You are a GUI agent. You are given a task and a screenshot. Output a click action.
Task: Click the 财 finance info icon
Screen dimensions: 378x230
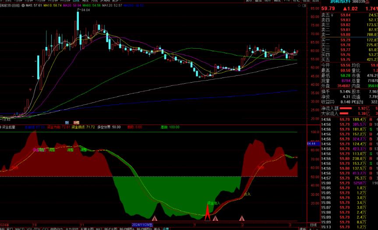(67, 123)
